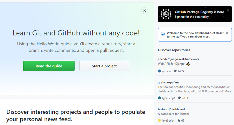The height and width of the screenshot is (125, 234).
Task: Click the Discover repositories heading
Action: (x=174, y=50)
